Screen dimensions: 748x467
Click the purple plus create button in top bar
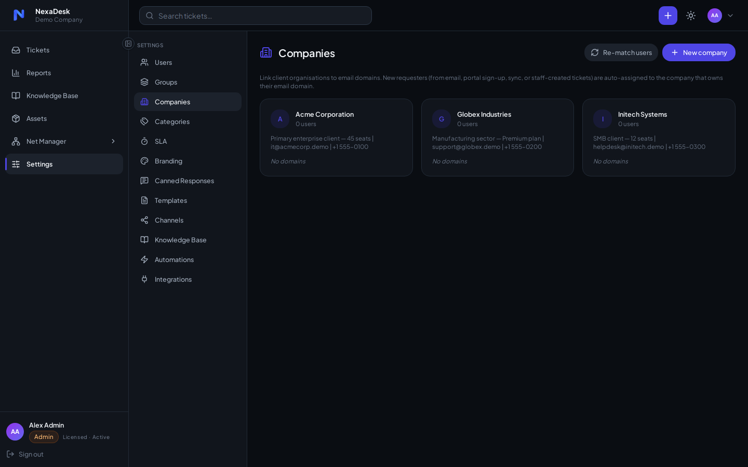tap(667, 16)
